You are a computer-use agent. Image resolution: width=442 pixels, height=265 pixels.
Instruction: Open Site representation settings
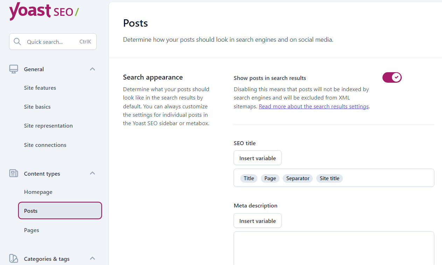pos(48,125)
